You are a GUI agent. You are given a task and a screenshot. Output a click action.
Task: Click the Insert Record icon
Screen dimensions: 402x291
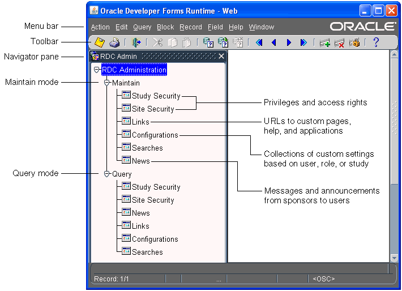tap(325, 42)
